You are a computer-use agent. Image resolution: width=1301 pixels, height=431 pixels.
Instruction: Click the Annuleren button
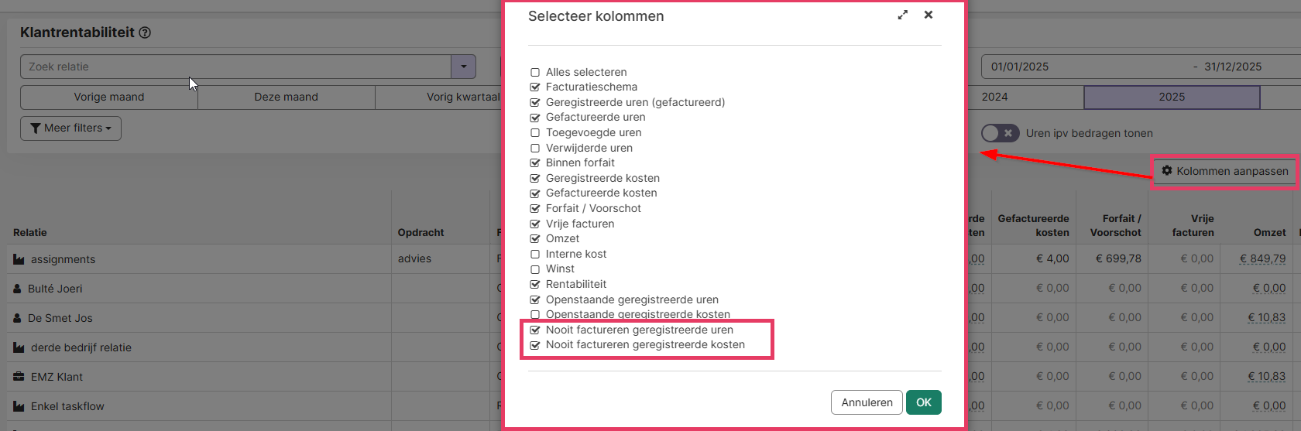[867, 402]
